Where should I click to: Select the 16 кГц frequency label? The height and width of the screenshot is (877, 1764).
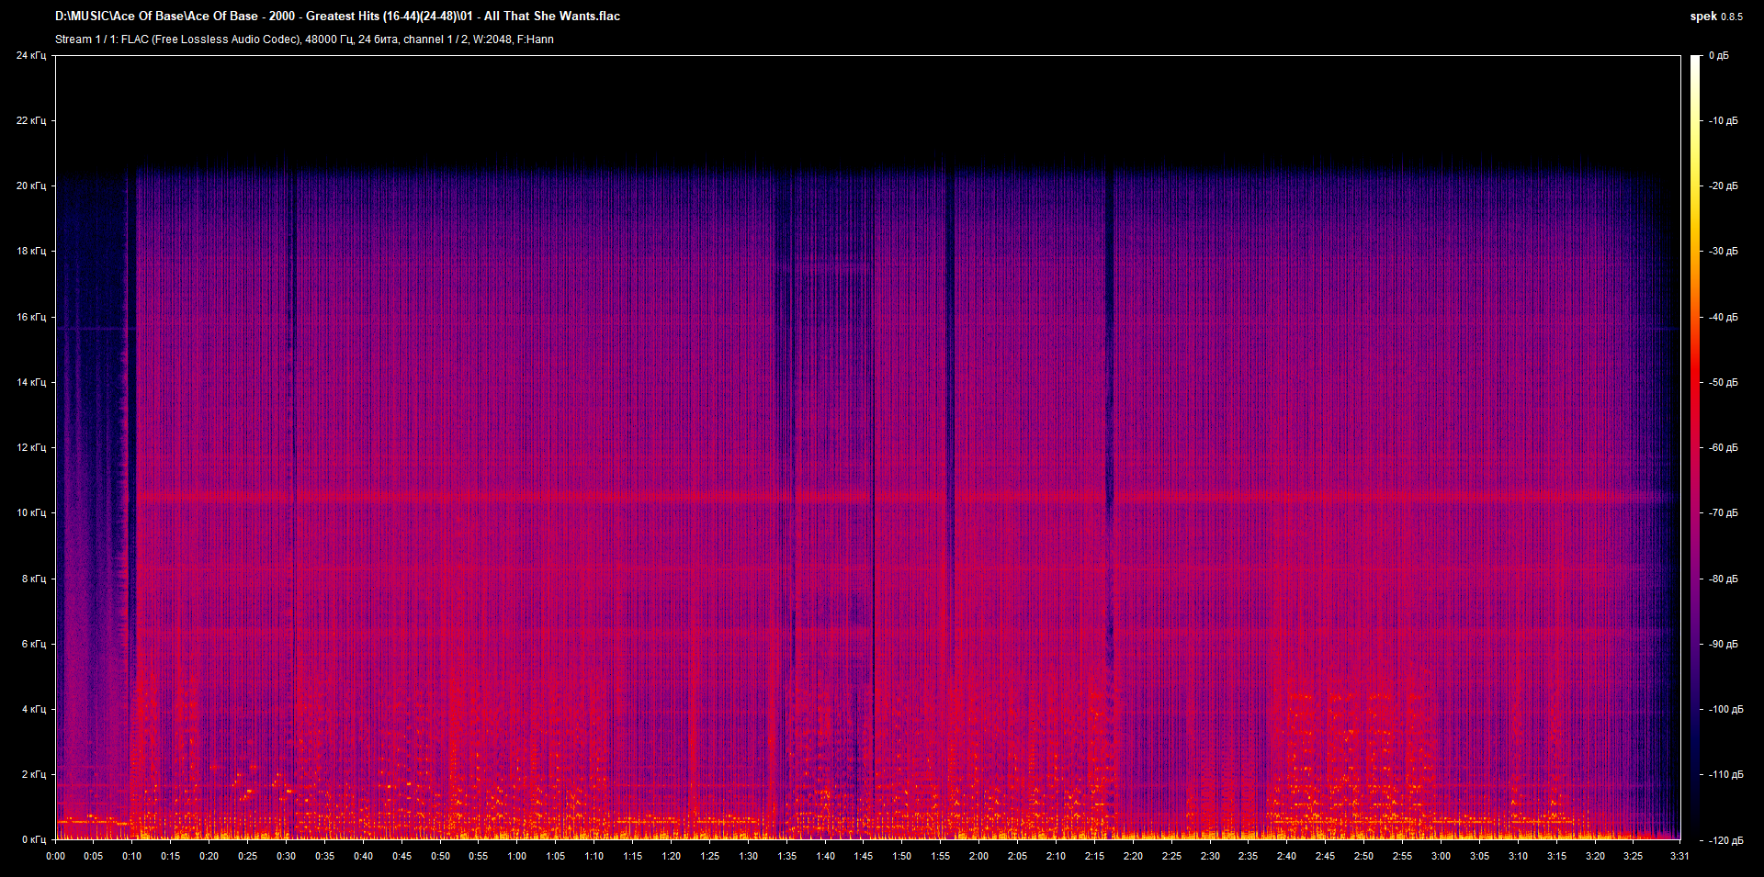(x=31, y=317)
